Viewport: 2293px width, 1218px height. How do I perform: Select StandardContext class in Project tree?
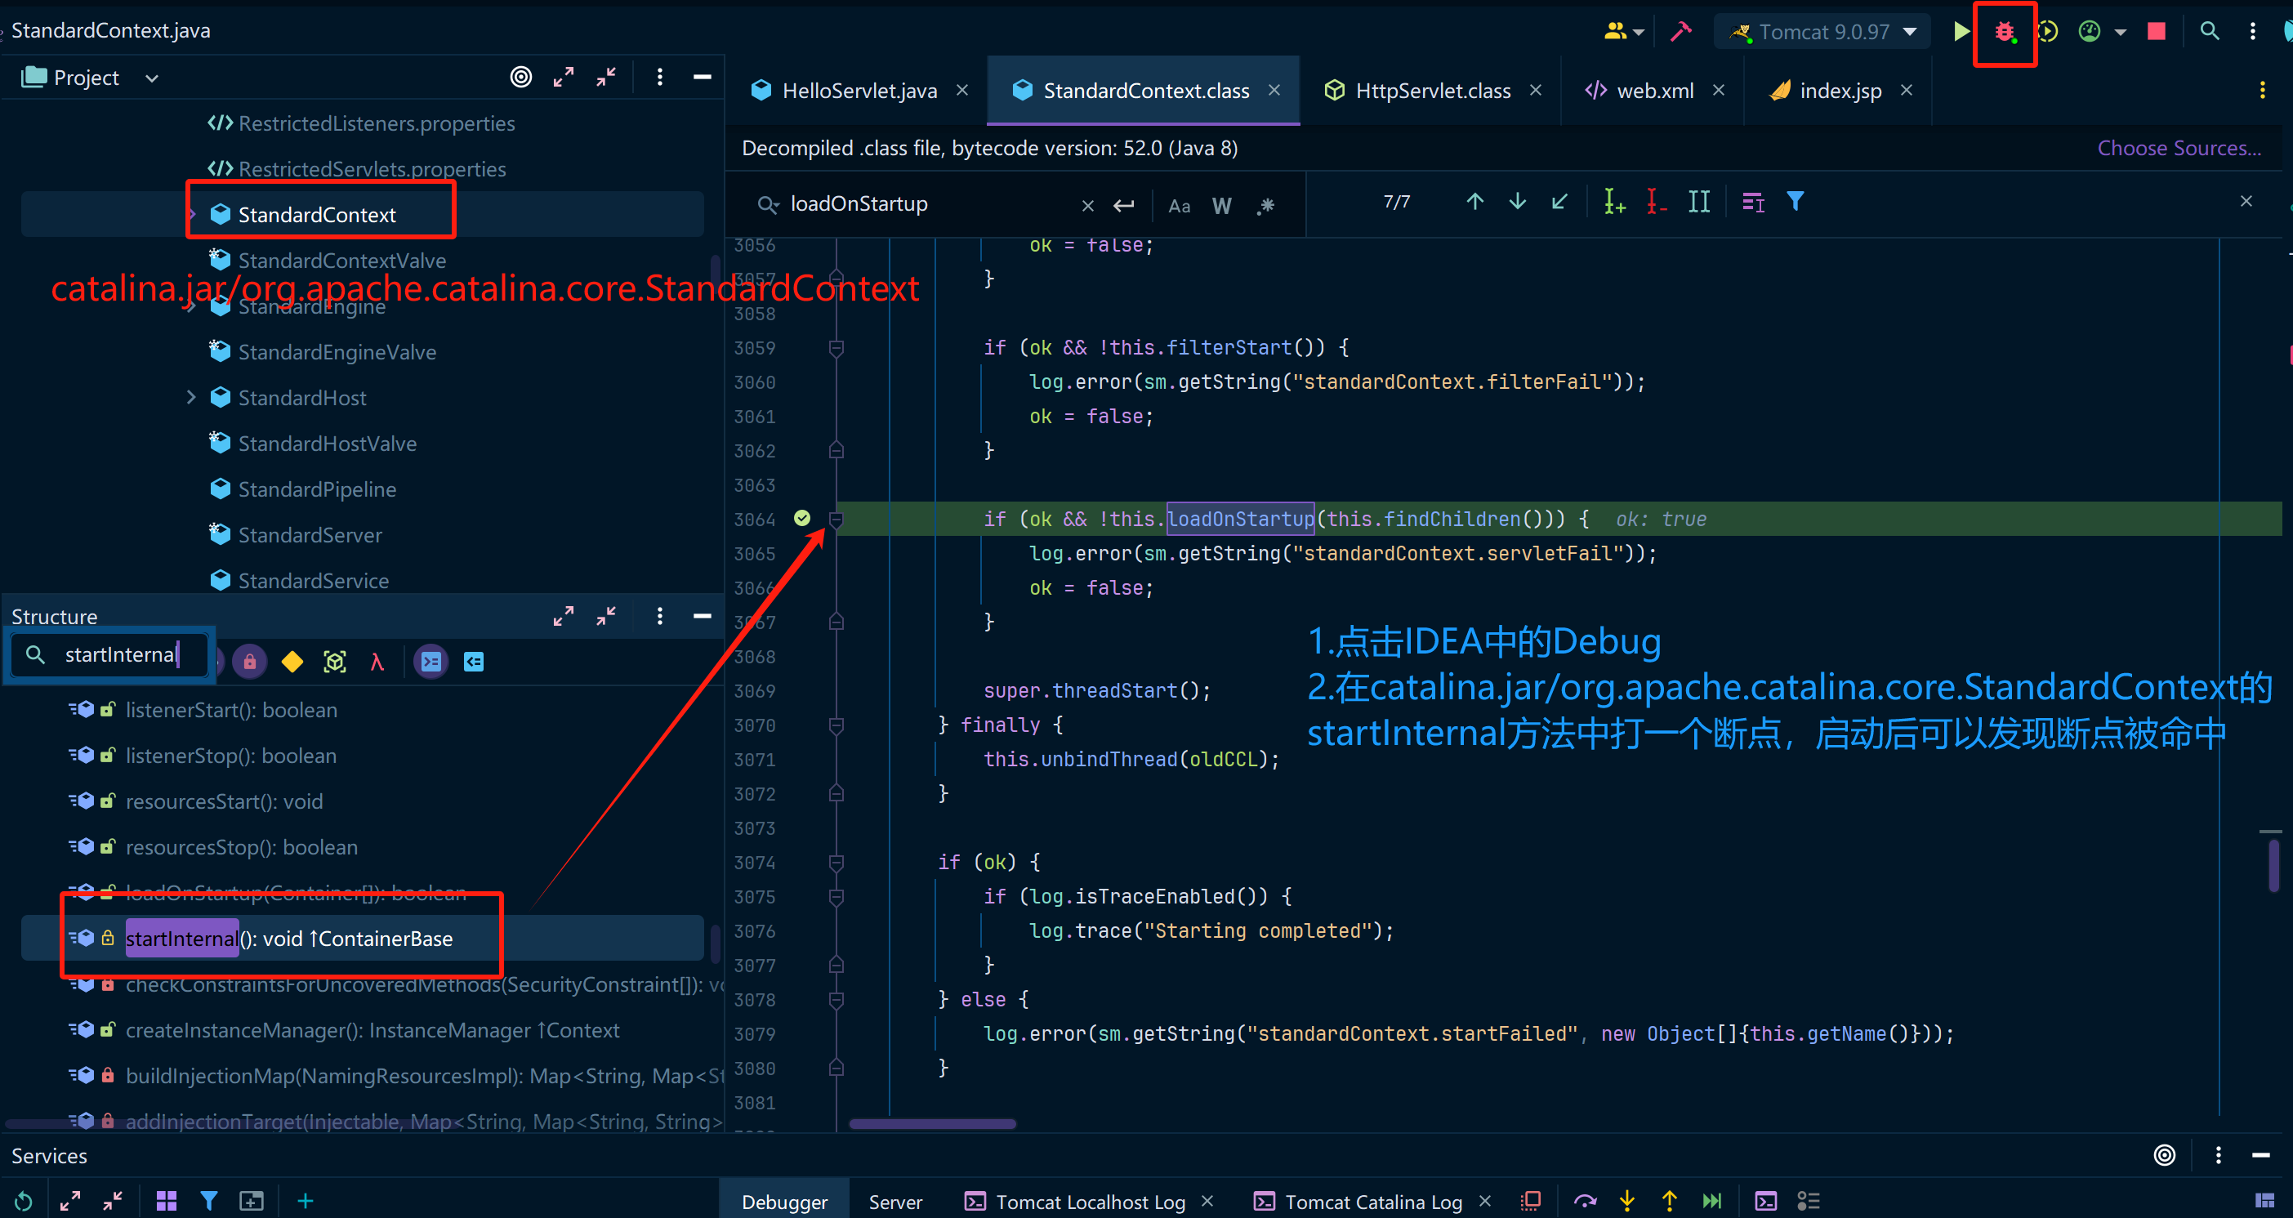click(362, 215)
